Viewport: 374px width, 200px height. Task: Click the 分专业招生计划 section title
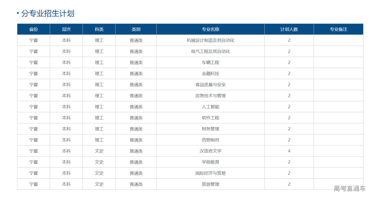tap(48, 13)
